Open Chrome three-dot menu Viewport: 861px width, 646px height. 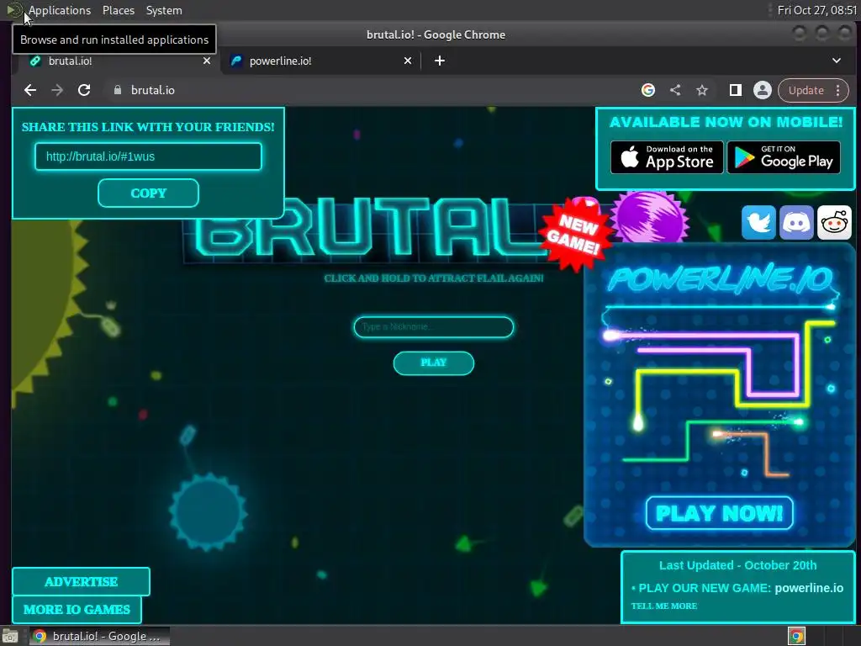click(838, 90)
